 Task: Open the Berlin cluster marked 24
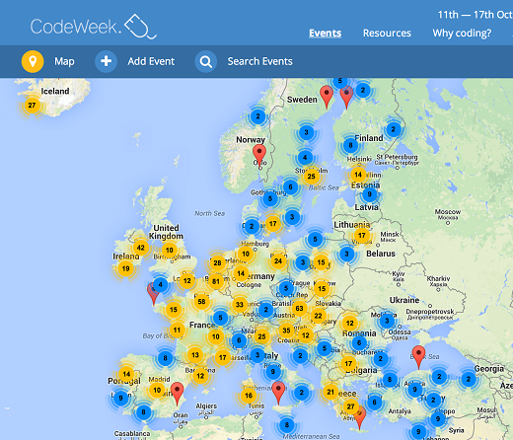tap(278, 261)
